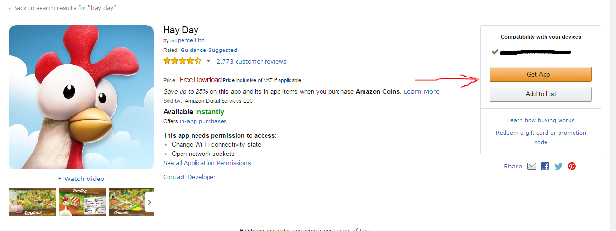
Task: Click Redeem a gift card or promotion code
Action: point(541,138)
